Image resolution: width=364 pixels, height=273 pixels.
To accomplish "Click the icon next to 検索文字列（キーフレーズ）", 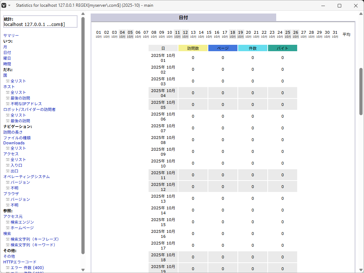I will [7, 239].
